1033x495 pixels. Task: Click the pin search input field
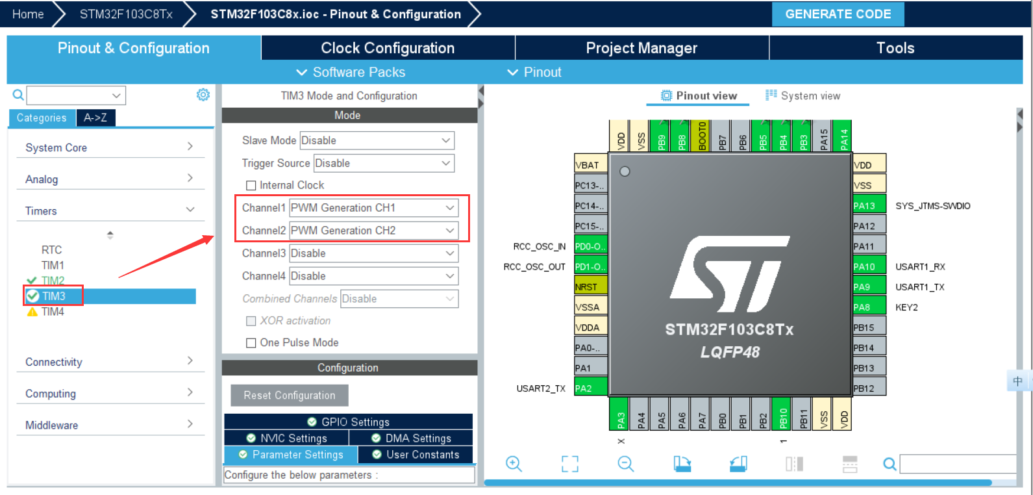tap(958, 464)
